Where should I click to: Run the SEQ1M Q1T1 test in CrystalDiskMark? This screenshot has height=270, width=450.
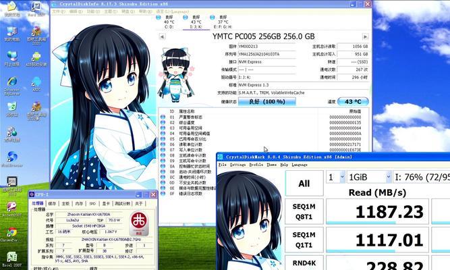304,240
